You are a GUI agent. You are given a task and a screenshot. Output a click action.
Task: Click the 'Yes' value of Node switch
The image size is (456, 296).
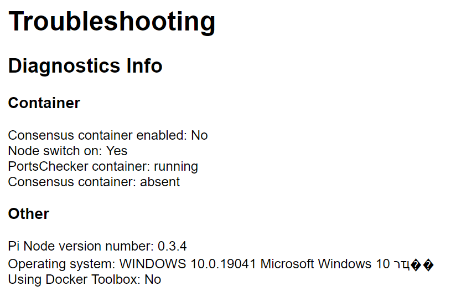117,151
